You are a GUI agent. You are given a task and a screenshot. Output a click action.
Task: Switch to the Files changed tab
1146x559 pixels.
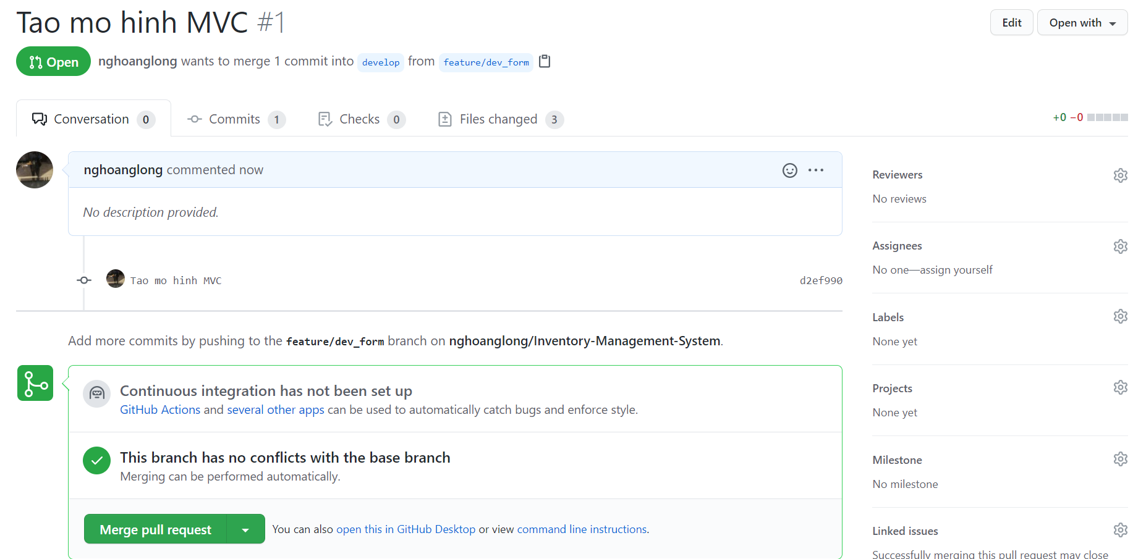(498, 119)
